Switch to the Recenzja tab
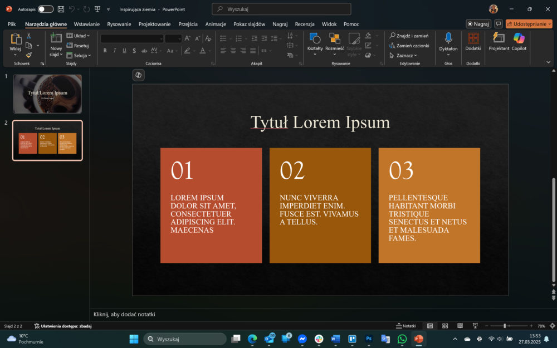Viewport: 557px width, 348px height. click(x=305, y=24)
